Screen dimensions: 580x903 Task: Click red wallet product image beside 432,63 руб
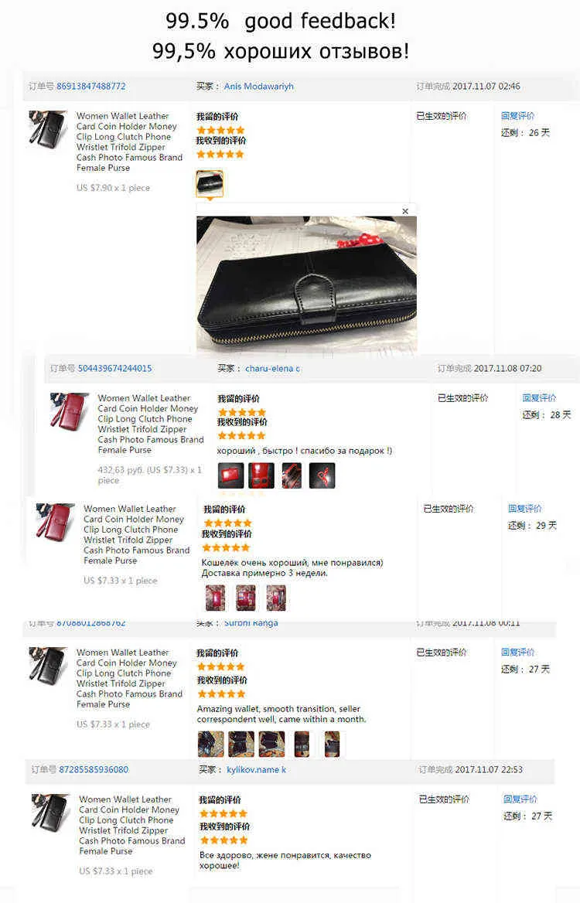[x=69, y=411]
